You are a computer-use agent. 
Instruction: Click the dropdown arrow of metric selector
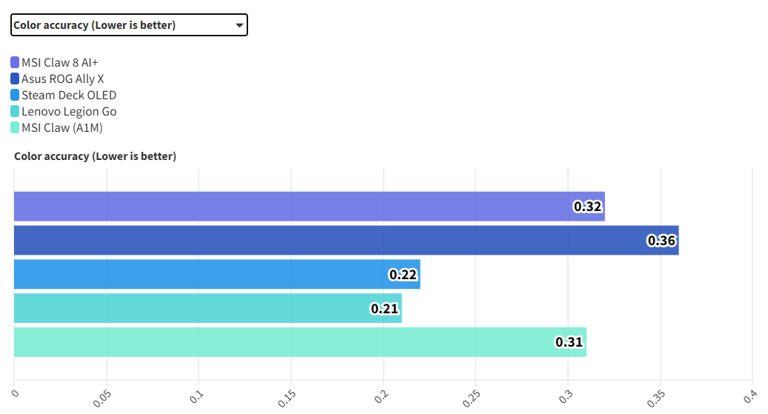[x=239, y=25]
